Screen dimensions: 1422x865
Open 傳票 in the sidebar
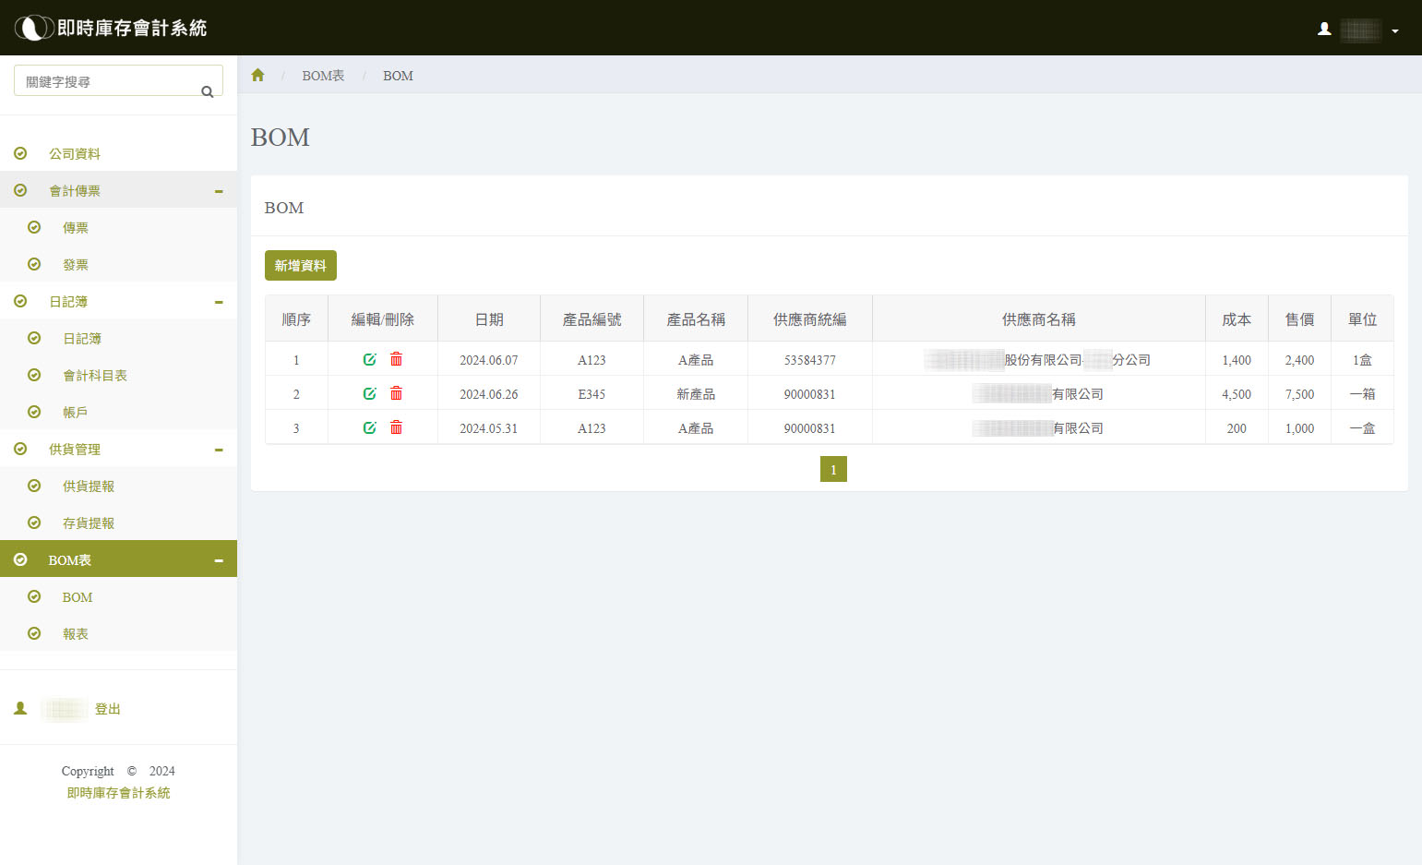pyautogui.click(x=76, y=228)
